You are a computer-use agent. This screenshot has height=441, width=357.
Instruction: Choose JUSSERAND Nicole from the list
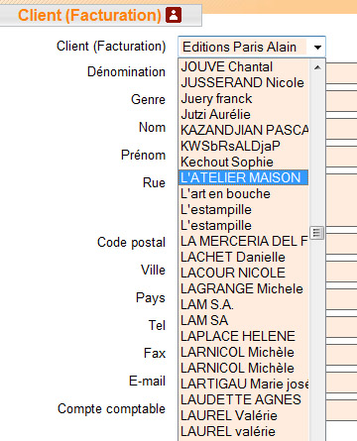[x=243, y=82]
